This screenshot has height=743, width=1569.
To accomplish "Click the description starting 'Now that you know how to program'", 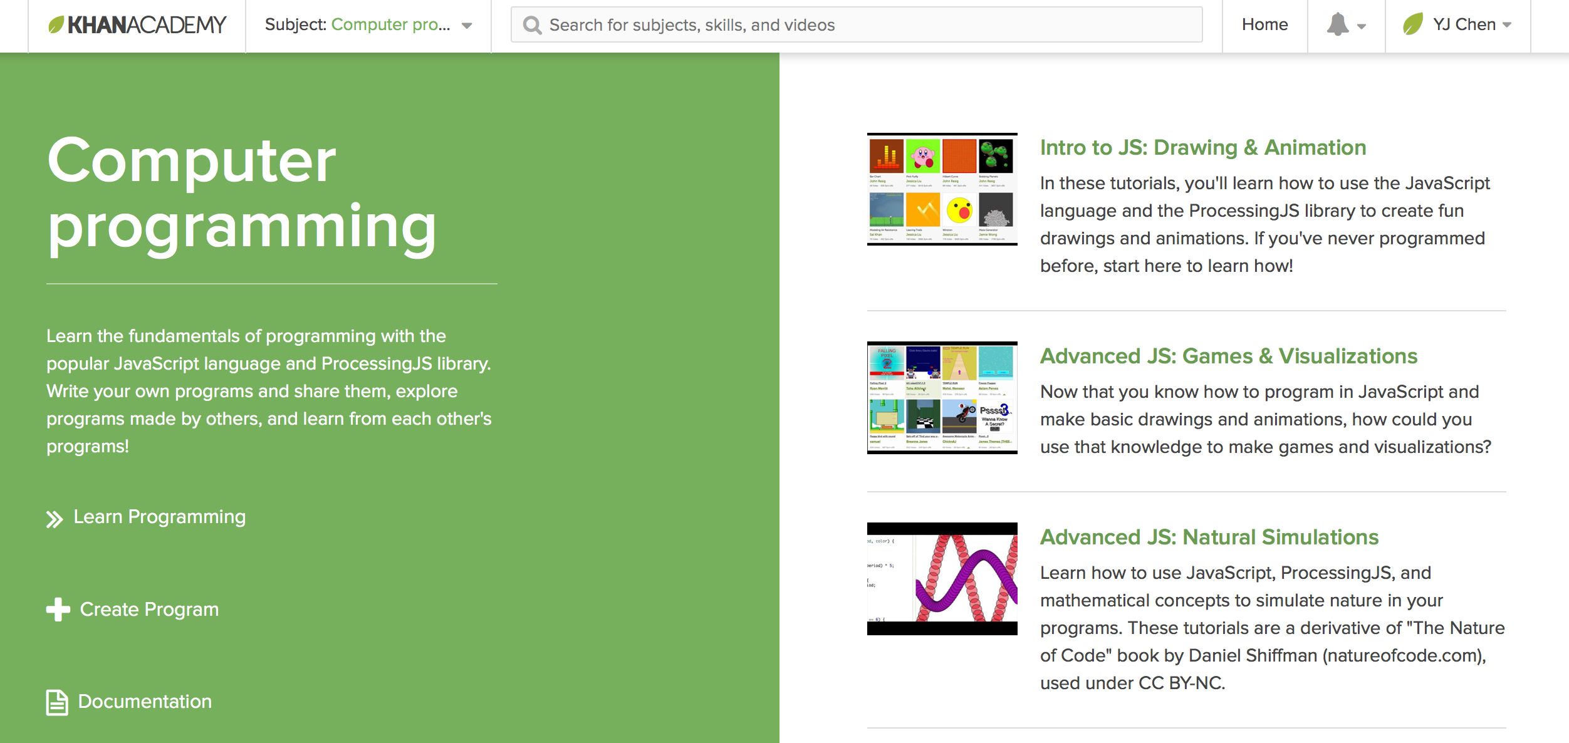I will pos(1266,419).
